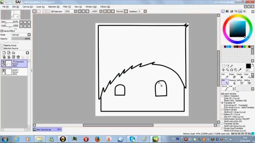
Task: Open the rotation angle dropdown in toolbar
Action: click(101, 12)
